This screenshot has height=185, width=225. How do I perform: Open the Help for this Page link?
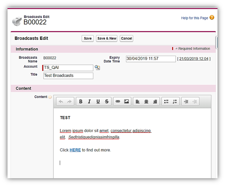(195, 18)
